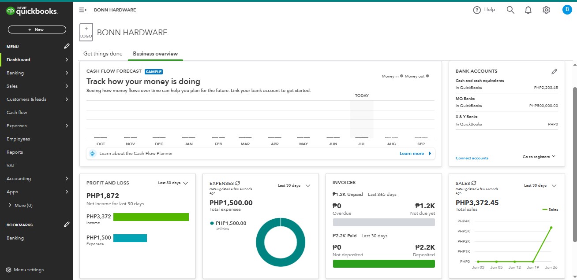
Task: Click the page vertical scrollbar
Action: tap(574, 165)
